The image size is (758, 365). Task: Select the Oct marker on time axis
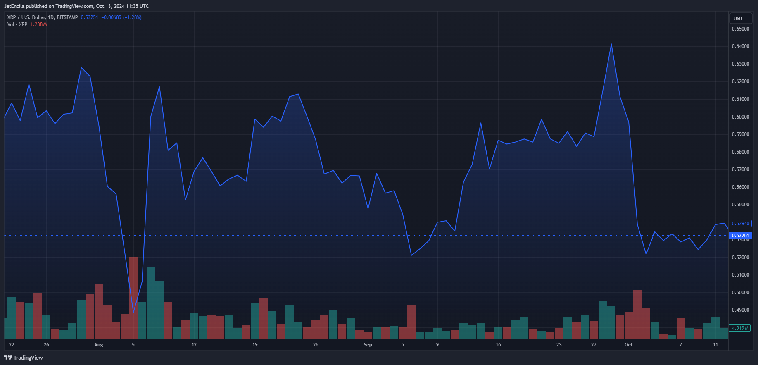[x=628, y=345]
